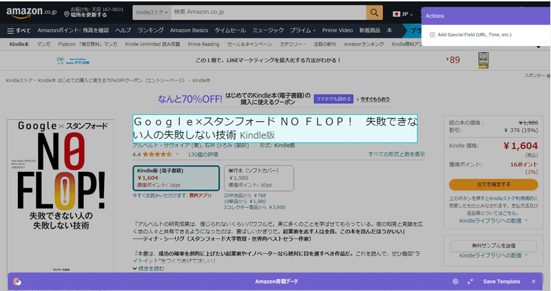Expand the カテゴリー dropdown in sub-navigation
The height and width of the screenshot is (291, 551).
click(292, 44)
